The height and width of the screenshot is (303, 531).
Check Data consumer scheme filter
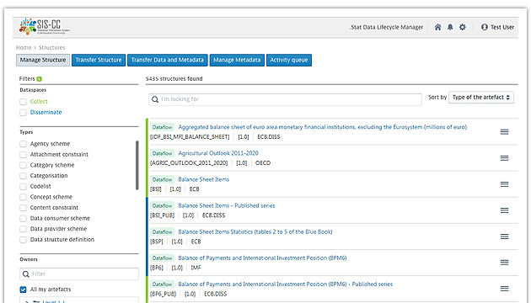point(23,219)
